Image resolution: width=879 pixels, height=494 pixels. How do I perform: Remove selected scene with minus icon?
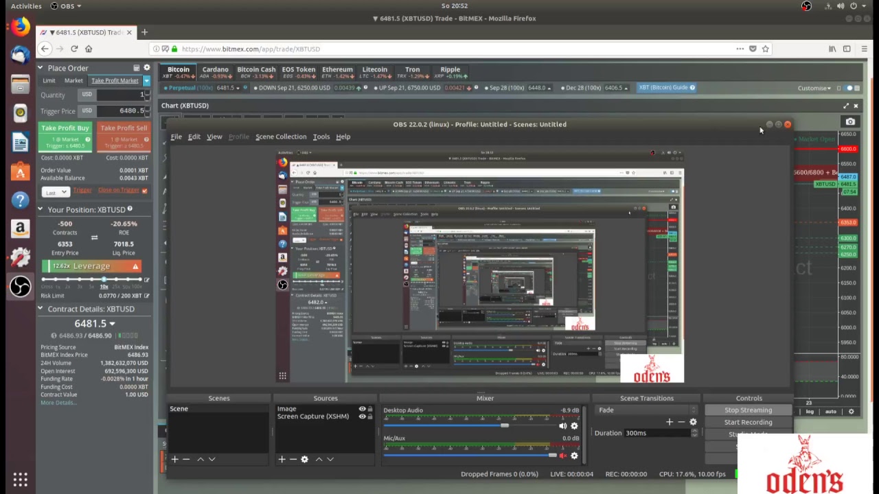point(186,459)
